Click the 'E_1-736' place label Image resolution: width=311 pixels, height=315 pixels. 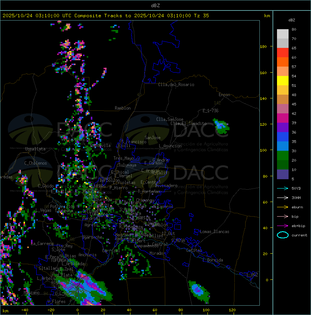coord(210,111)
